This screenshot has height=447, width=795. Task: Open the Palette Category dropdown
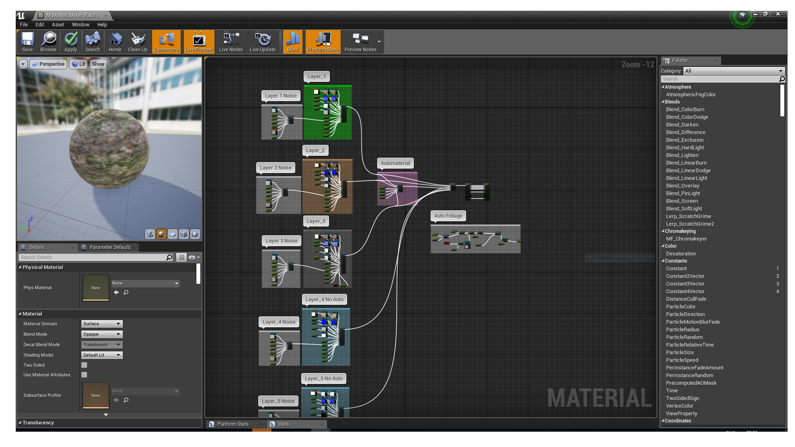pyautogui.click(x=734, y=71)
